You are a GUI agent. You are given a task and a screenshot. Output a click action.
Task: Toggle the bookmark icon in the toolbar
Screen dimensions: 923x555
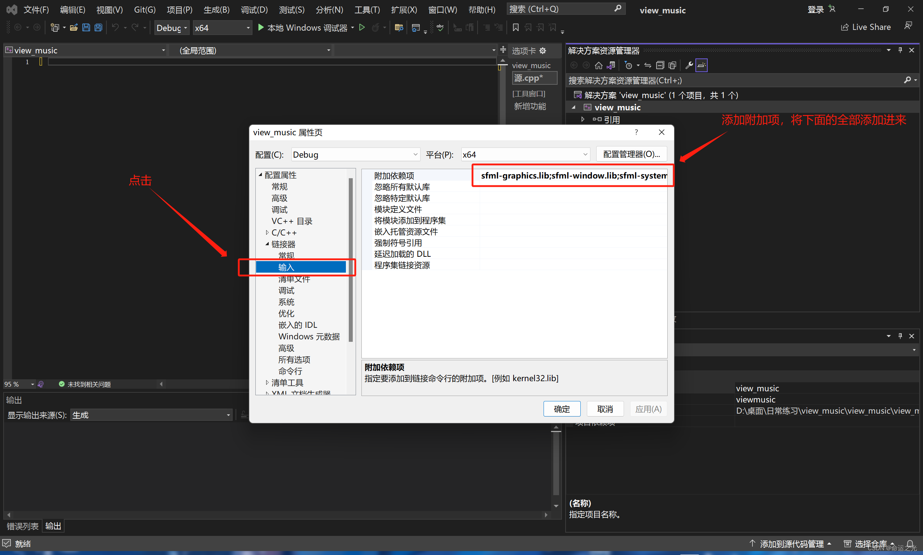tap(515, 27)
